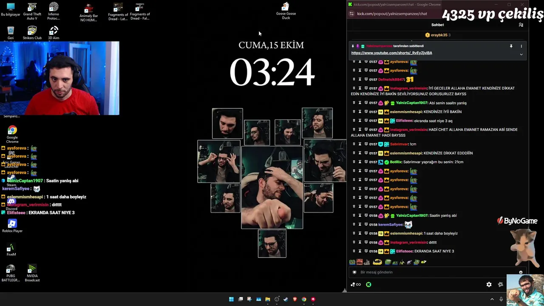Image resolution: width=544 pixels, height=306 pixels.
Task: Open NVIDIA Broadcast desktop shortcut
Action: coord(32,273)
